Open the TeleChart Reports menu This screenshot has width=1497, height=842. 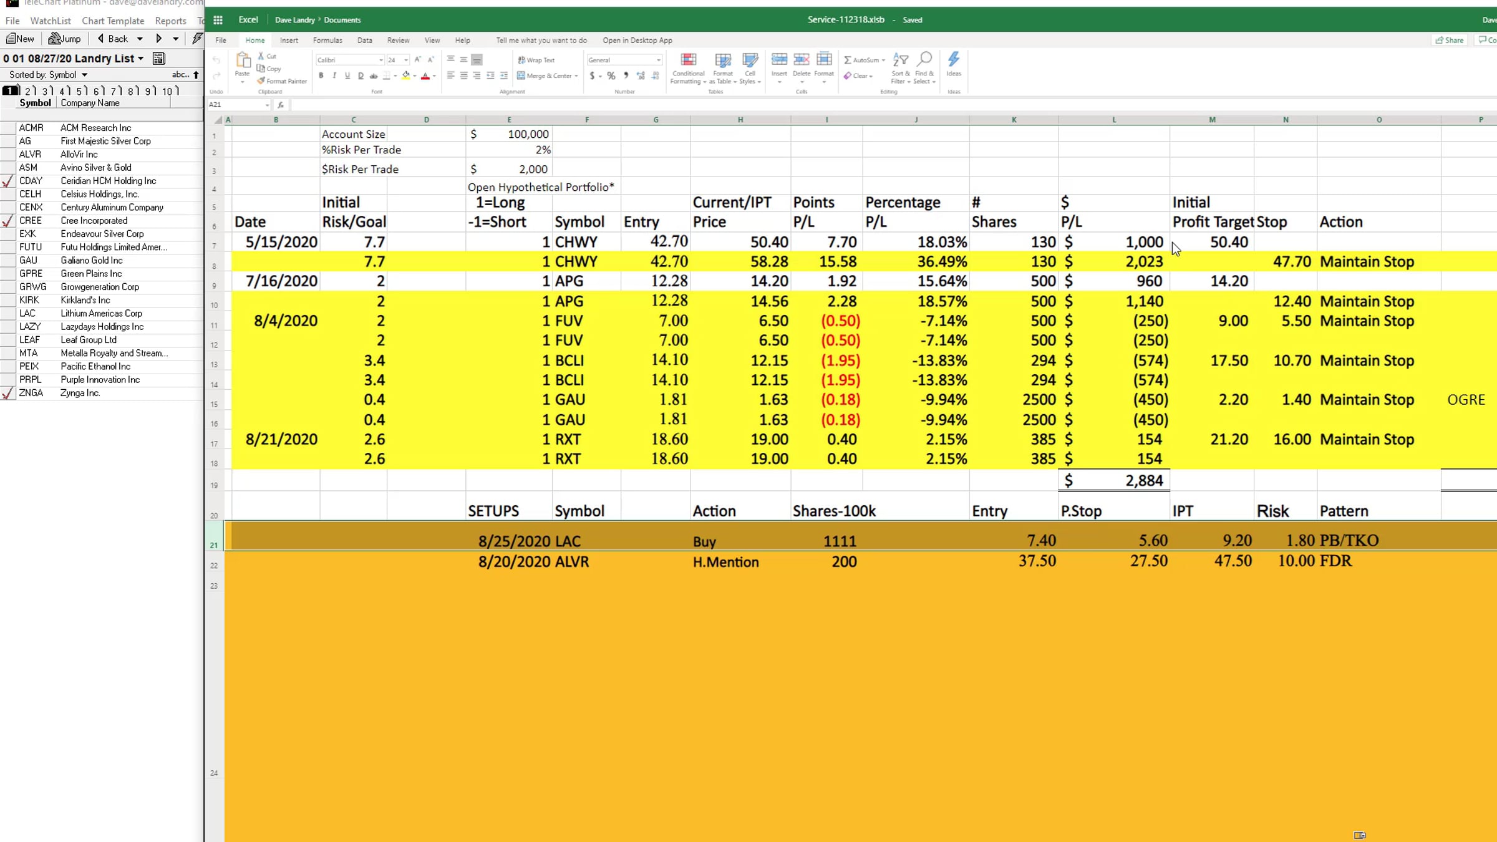coord(171,21)
